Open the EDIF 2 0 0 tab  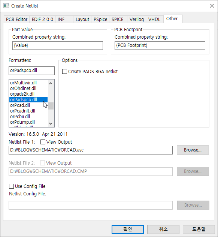pos(42,19)
